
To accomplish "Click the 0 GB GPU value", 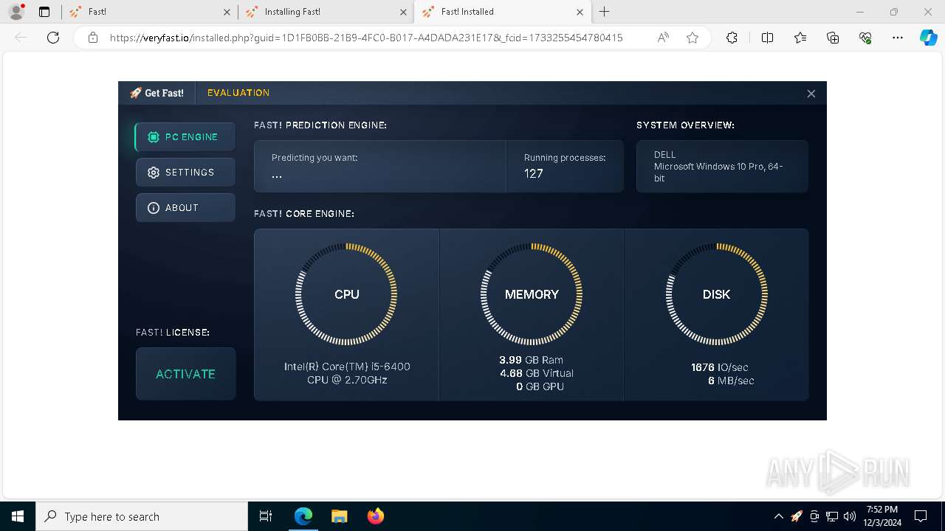I will point(540,386).
